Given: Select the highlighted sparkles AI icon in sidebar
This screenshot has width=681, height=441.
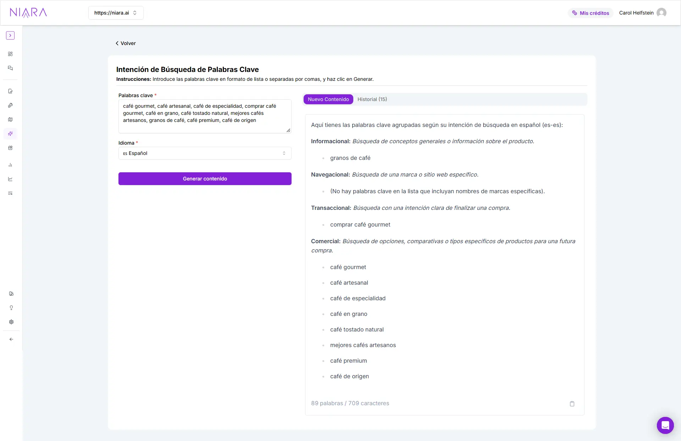Looking at the screenshot, I should pos(10,134).
